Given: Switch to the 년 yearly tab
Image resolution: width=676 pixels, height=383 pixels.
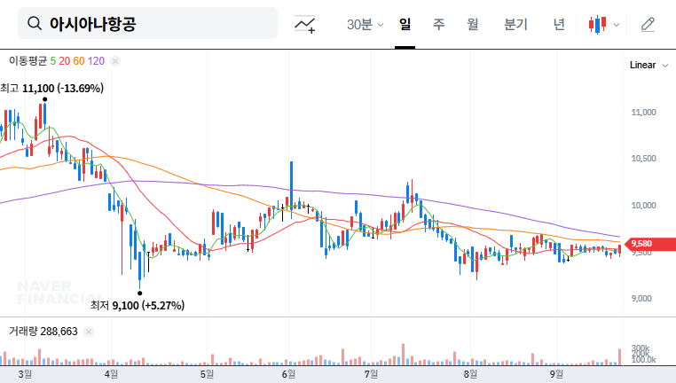Looking at the screenshot, I should click(559, 25).
